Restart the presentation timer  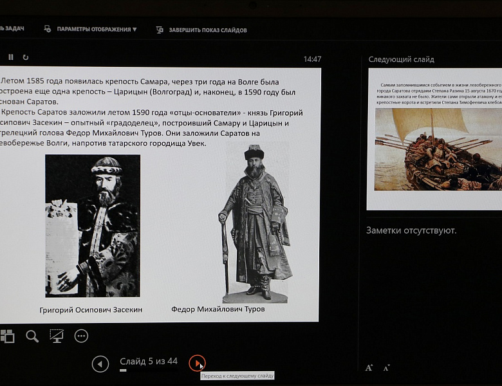pos(26,57)
